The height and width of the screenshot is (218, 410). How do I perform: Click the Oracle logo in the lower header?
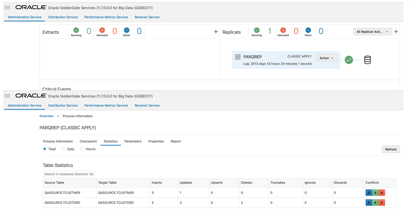click(31, 96)
